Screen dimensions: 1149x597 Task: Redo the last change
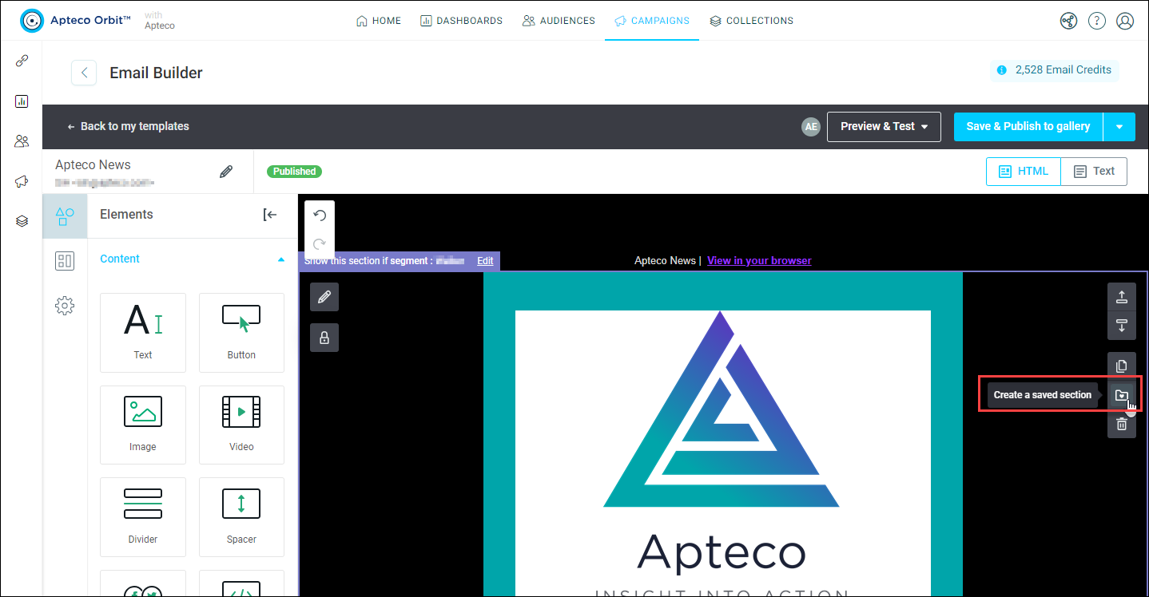click(320, 244)
